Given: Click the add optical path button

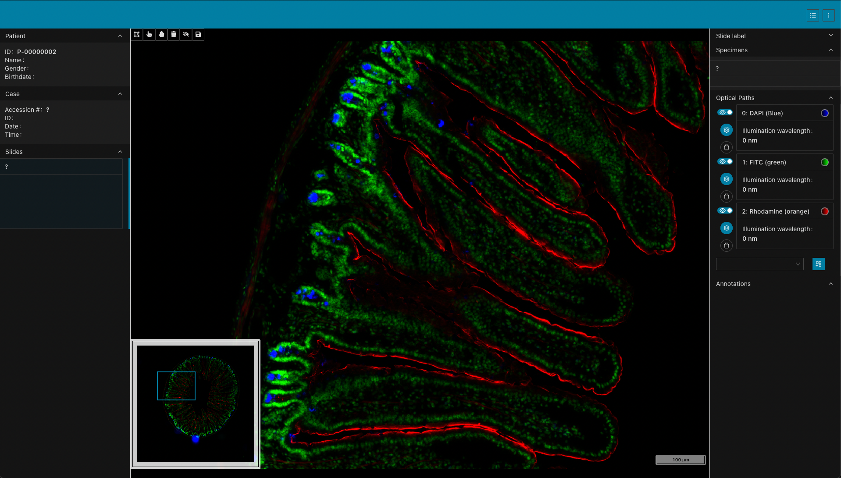Looking at the screenshot, I should point(819,264).
